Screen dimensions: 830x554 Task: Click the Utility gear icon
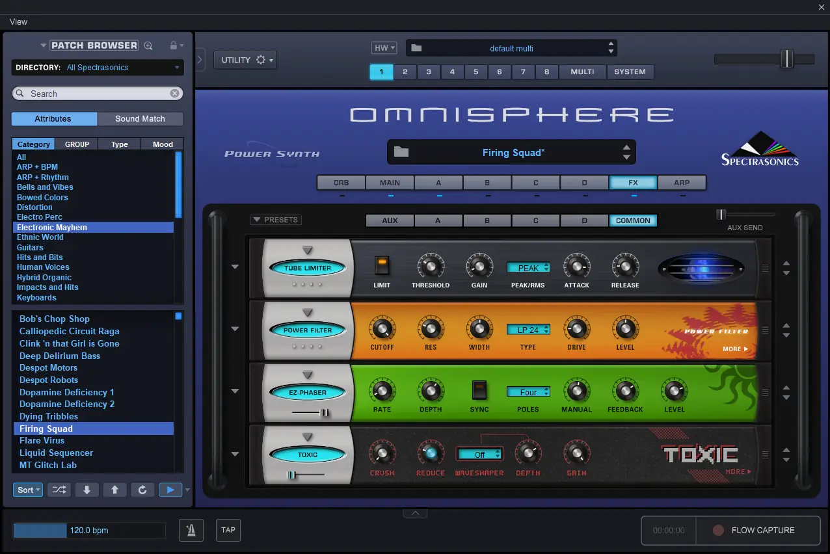[261, 60]
